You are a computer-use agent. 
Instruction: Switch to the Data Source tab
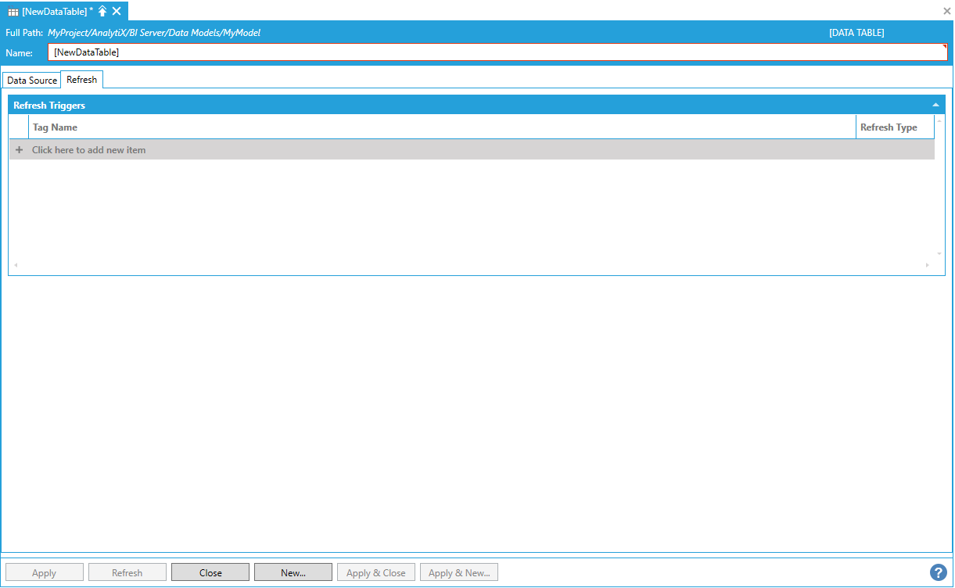point(32,81)
